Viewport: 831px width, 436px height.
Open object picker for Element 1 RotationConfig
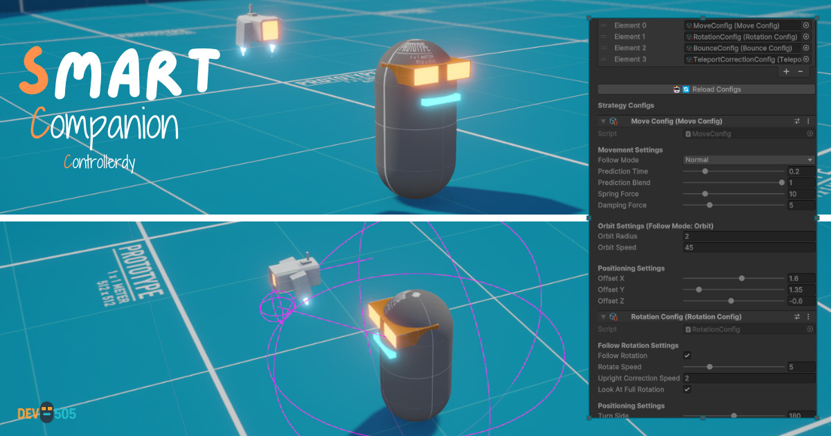click(806, 37)
